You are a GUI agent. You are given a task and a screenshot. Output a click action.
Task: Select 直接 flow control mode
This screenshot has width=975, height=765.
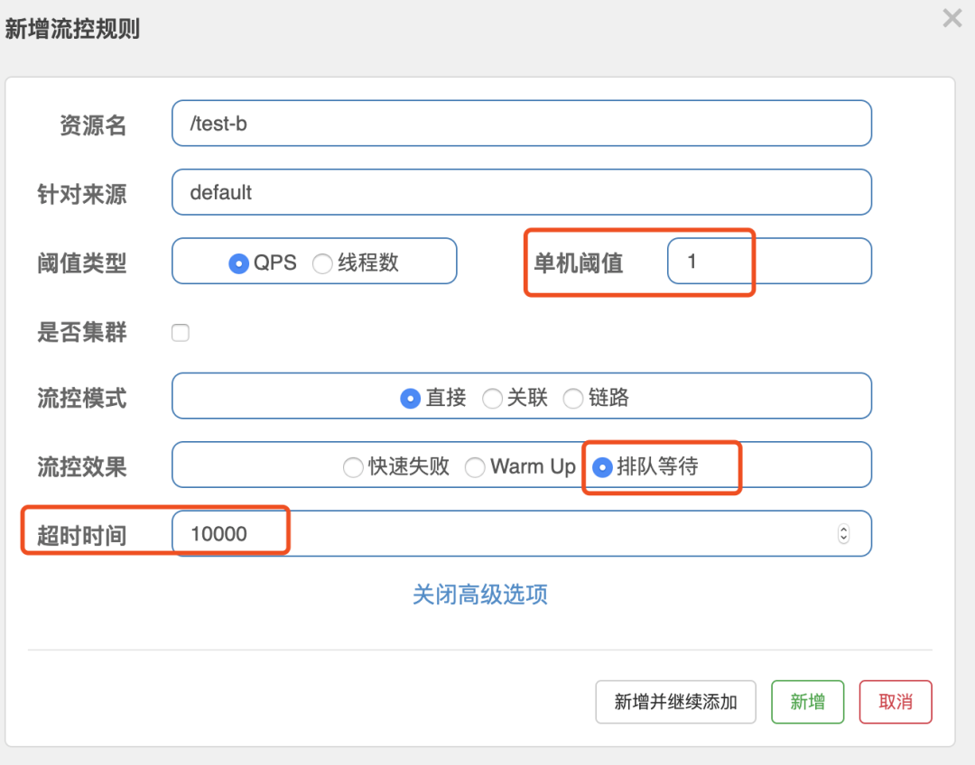tap(411, 397)
